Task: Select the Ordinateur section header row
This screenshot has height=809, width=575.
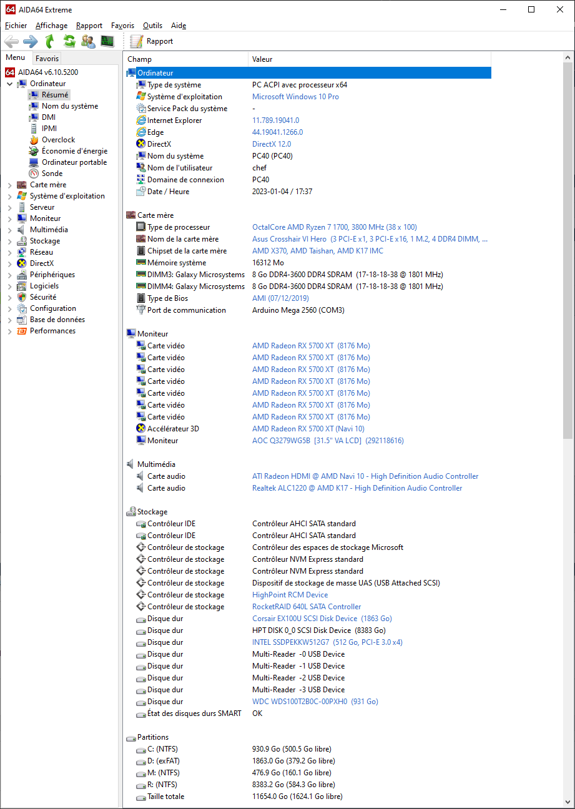Action: coord(308,73)
